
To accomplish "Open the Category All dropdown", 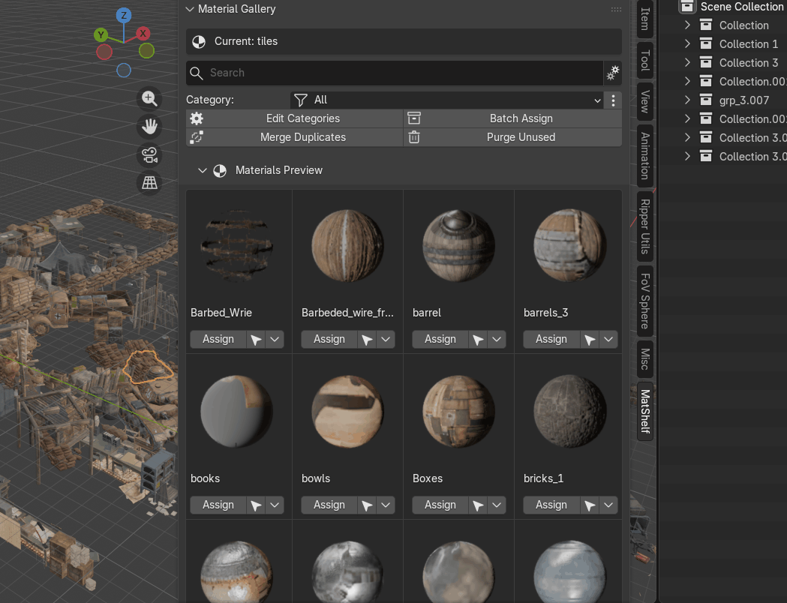I will point(448,100).
